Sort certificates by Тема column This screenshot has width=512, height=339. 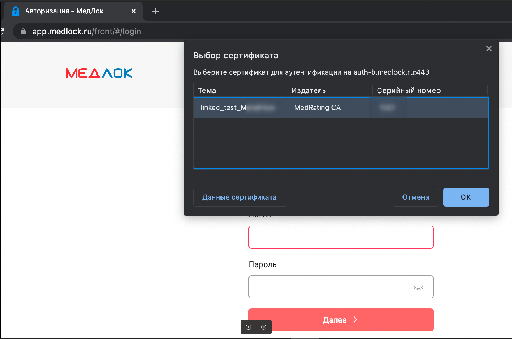(x=240, y=90)
